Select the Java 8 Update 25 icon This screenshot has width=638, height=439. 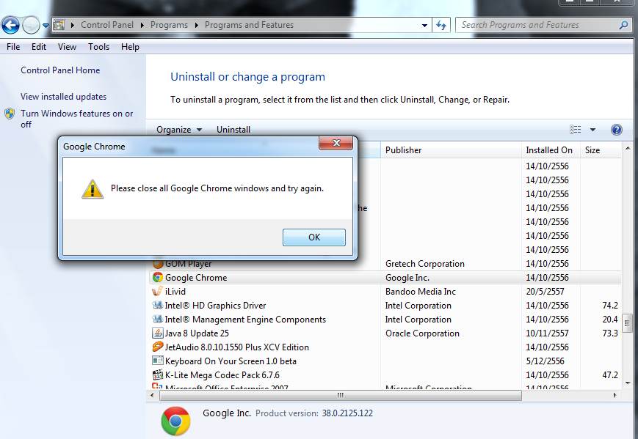157,333
